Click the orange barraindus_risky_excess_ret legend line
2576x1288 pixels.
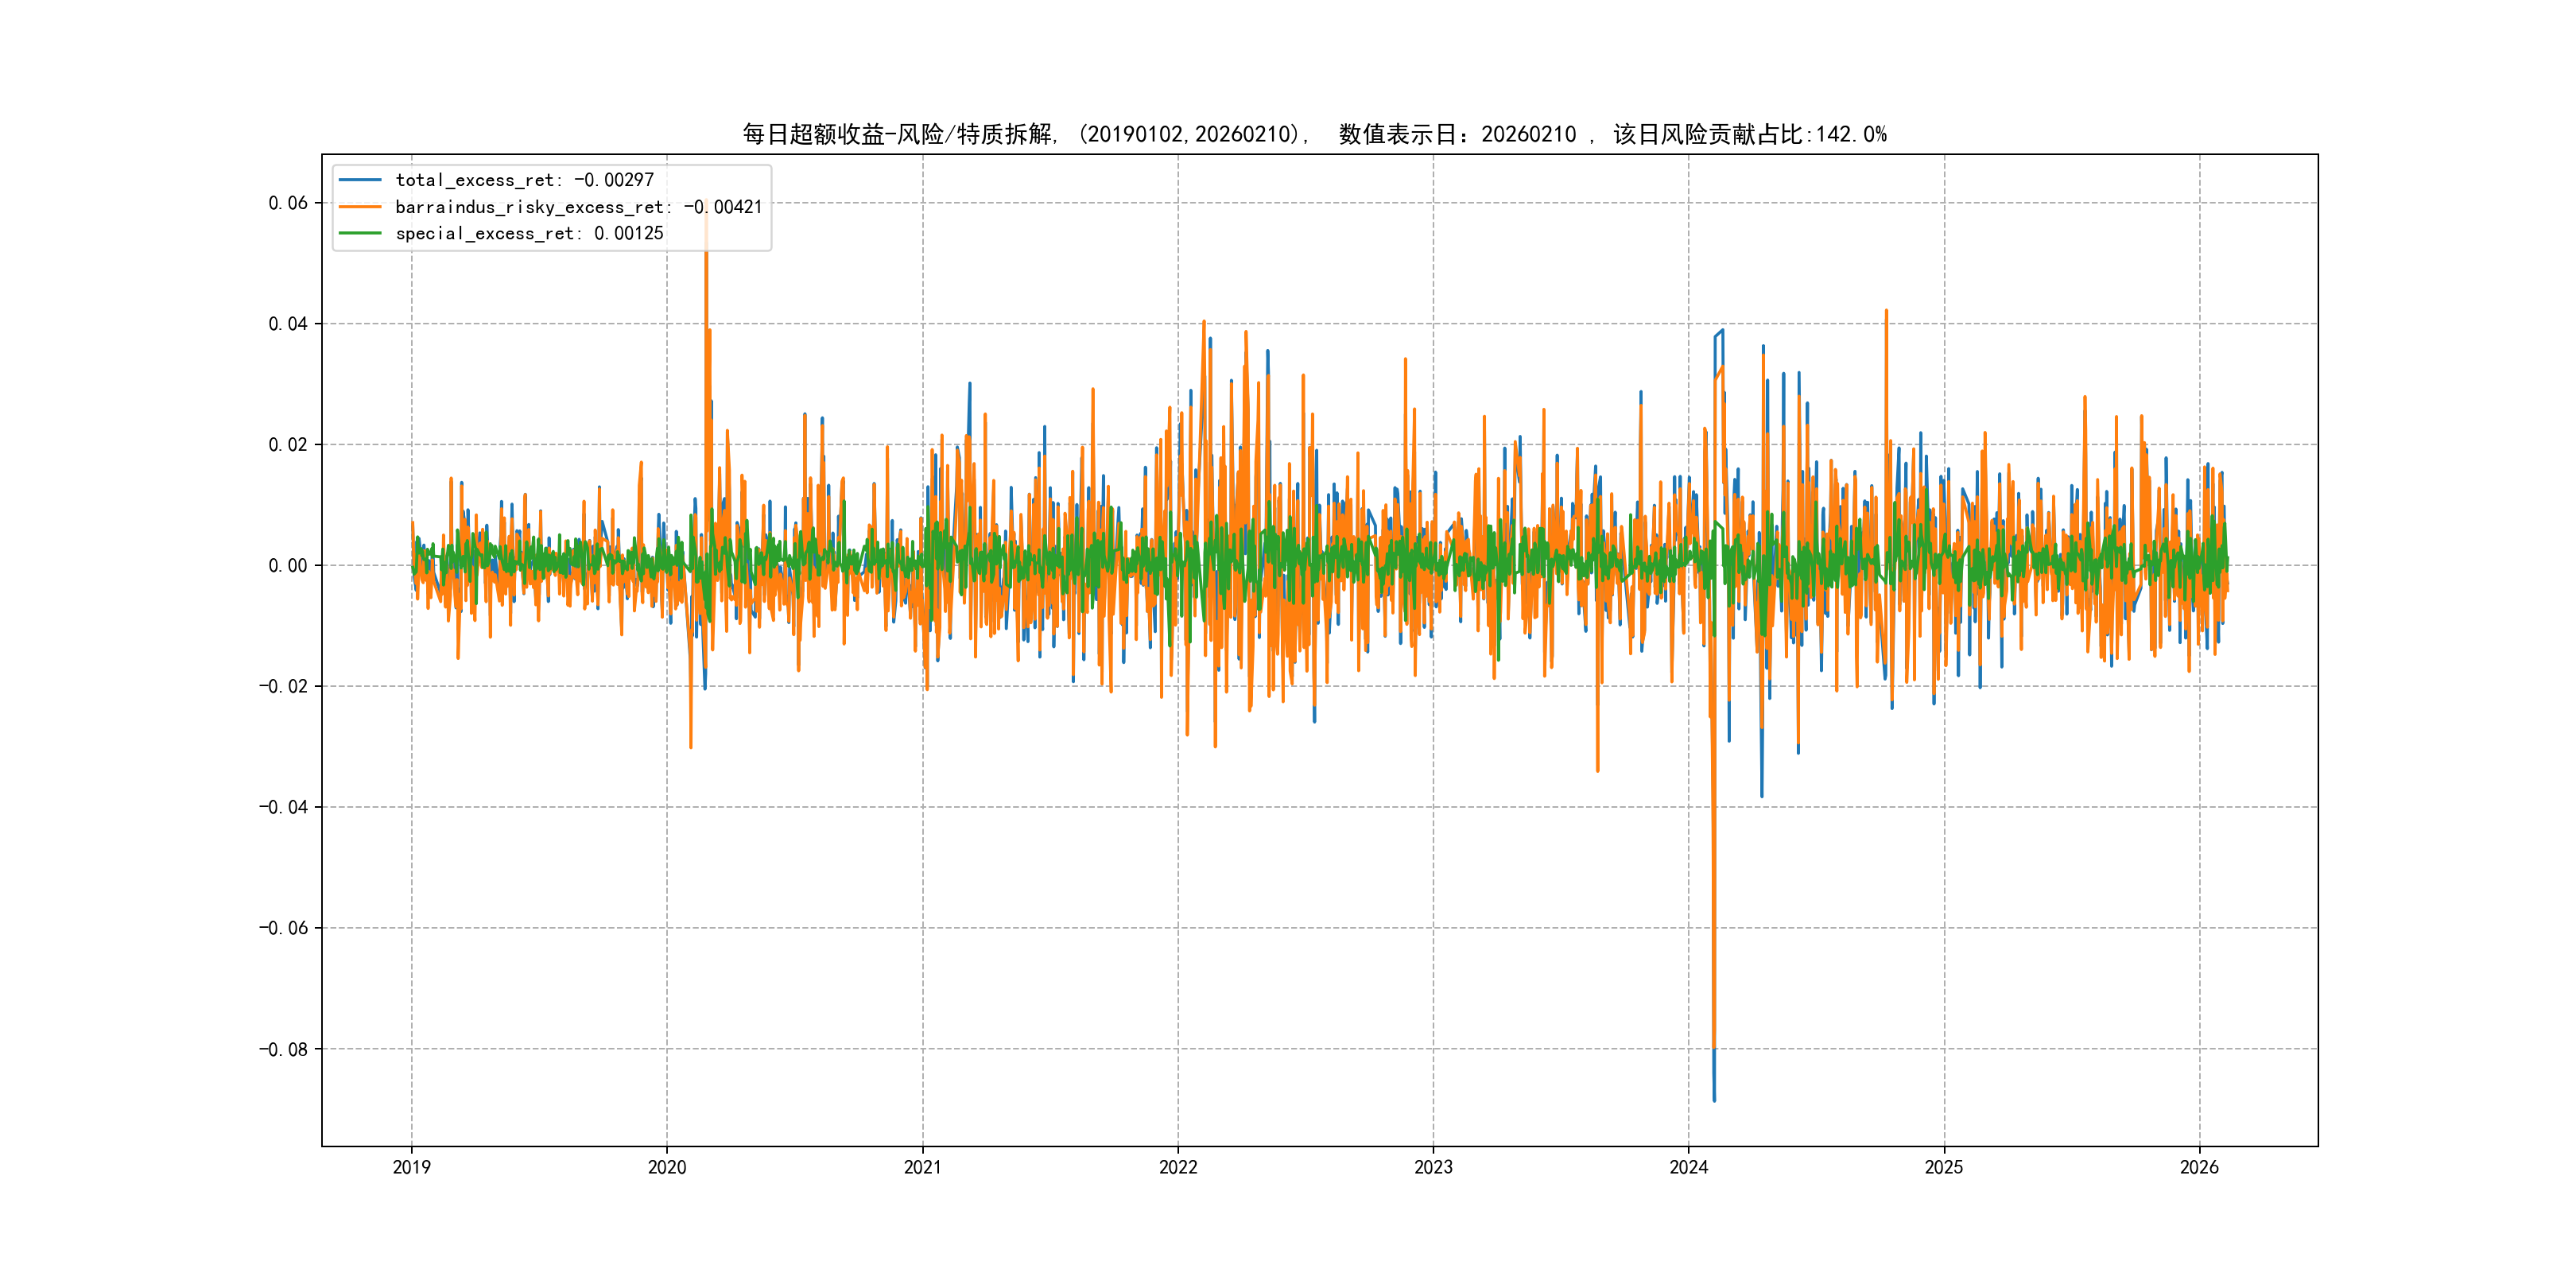coord(360,207)
